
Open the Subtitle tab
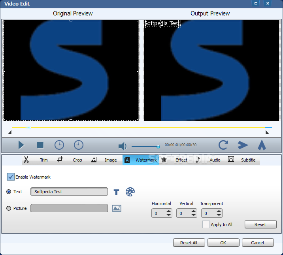tap(248, 160)
